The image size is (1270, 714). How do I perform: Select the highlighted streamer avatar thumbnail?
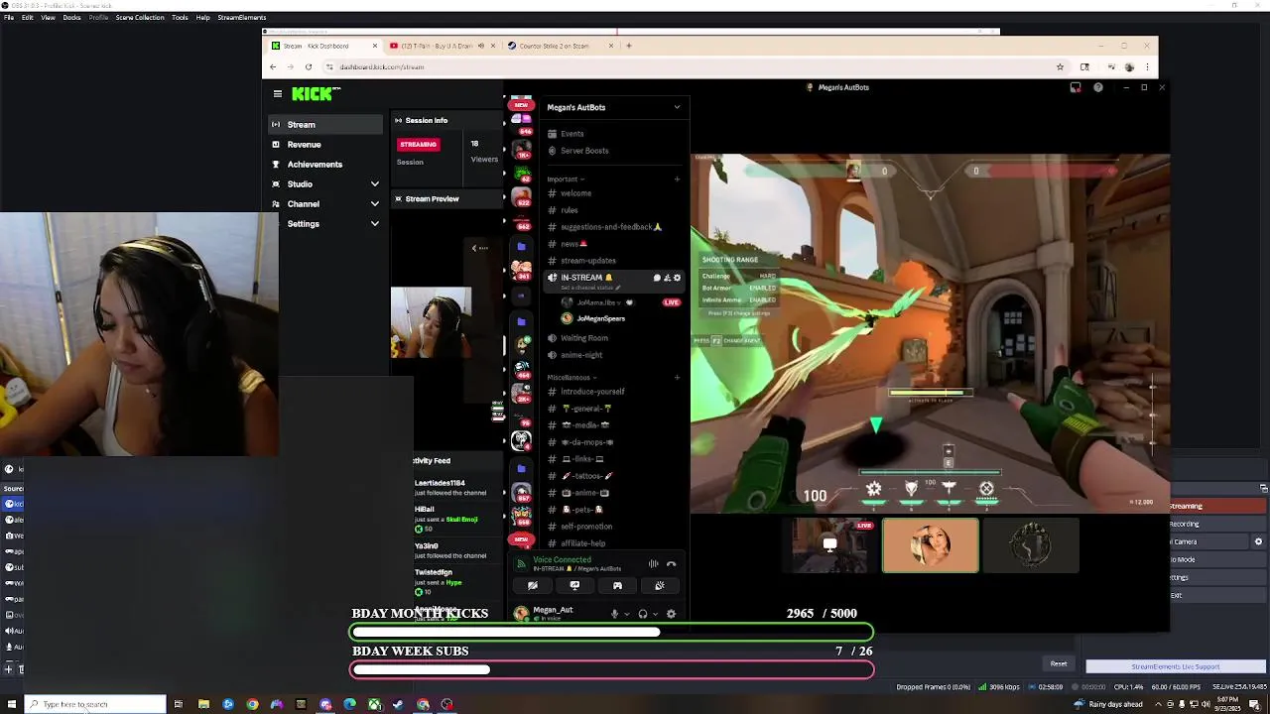[931, 545]
